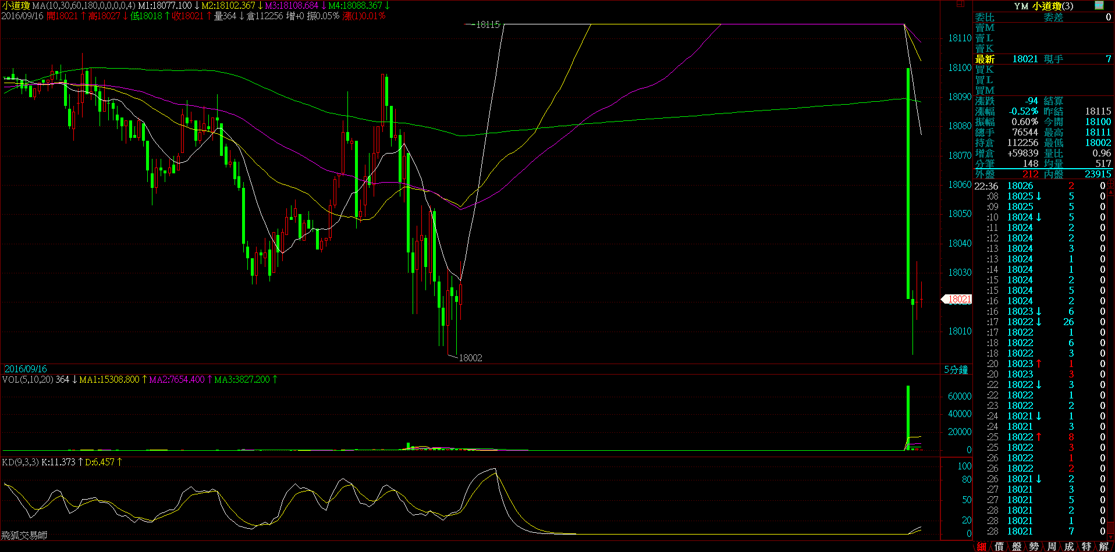Click the VOL(5,10,20) indicator label
This screenshot has height=552, width=1115.
(28, 379)
